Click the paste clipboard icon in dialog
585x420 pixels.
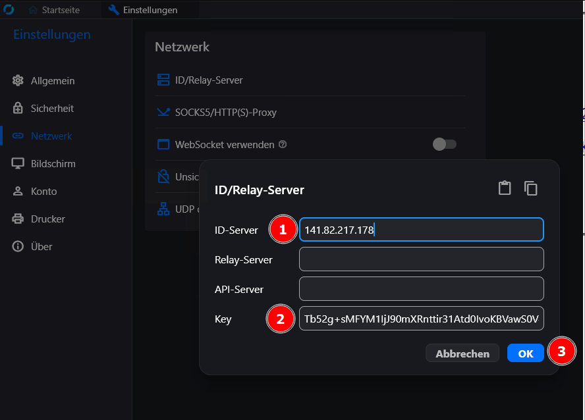click(x=505, y=188)
